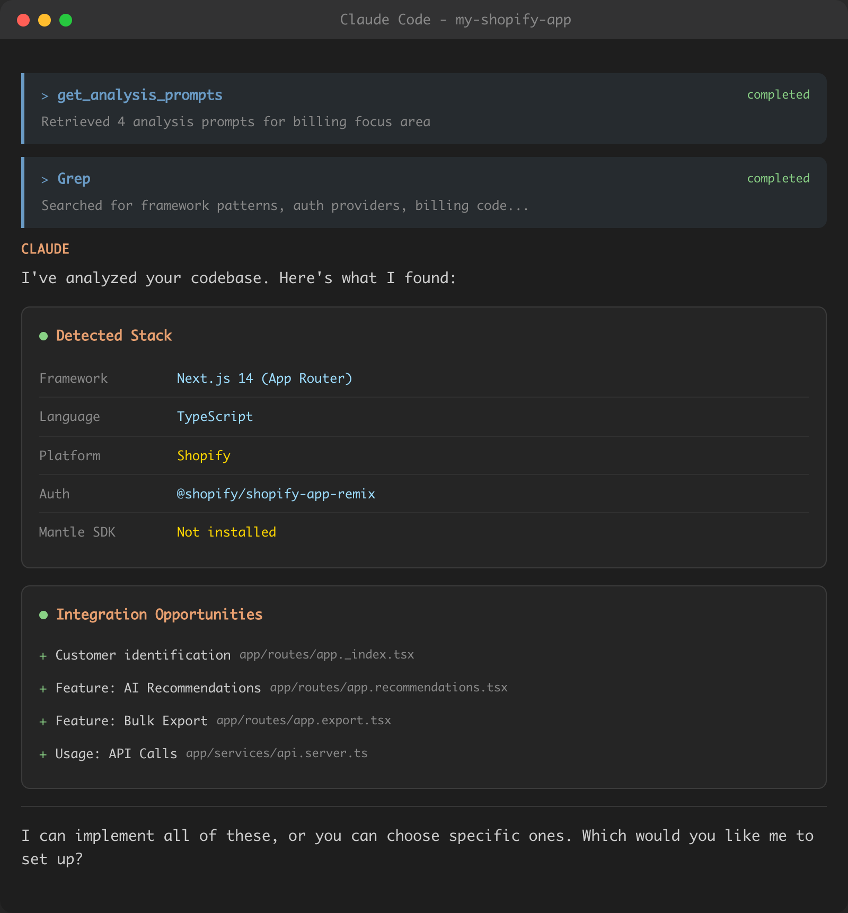Click the yellow minimize button
Screen dimensions: 848x913
(45, 20)
